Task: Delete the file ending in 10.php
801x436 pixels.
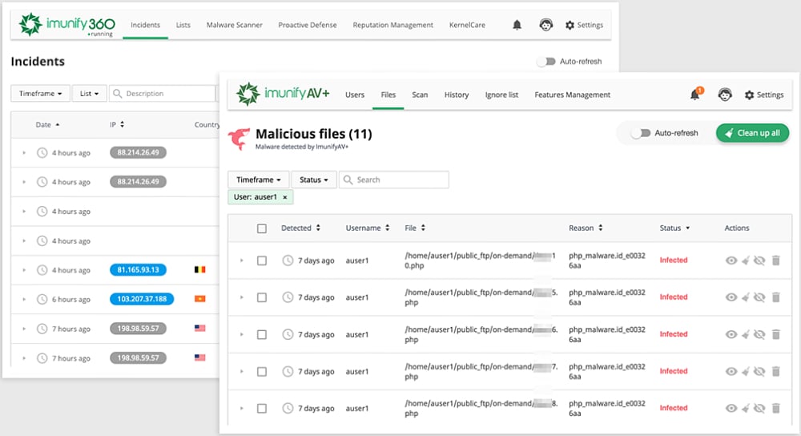Action: 776,260
